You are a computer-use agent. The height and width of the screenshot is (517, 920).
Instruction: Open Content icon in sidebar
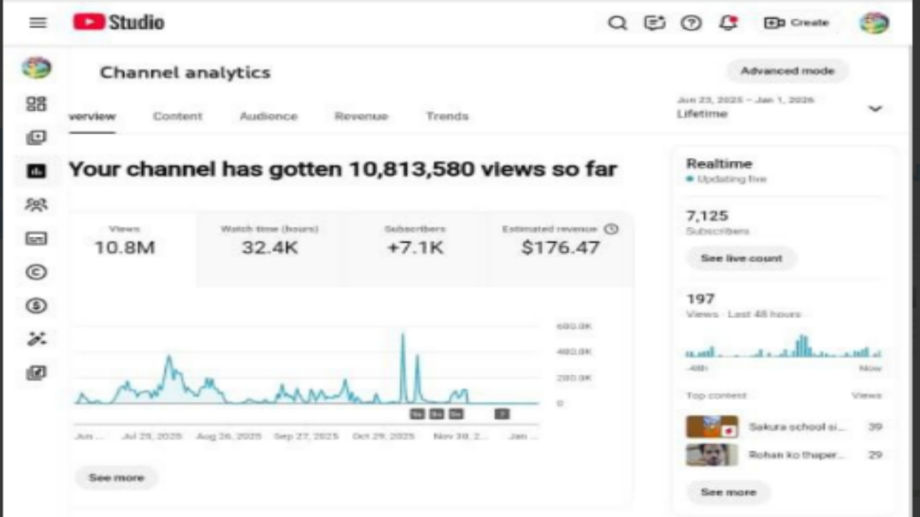point(36,138)
